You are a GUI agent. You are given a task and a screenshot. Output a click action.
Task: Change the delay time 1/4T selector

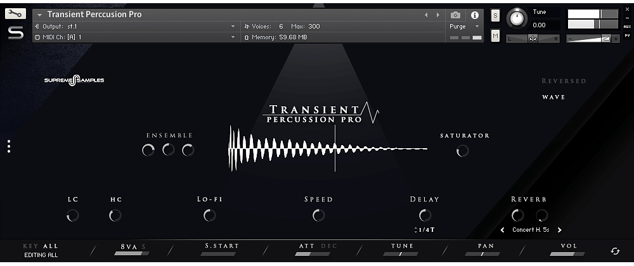tap(424, 230)
